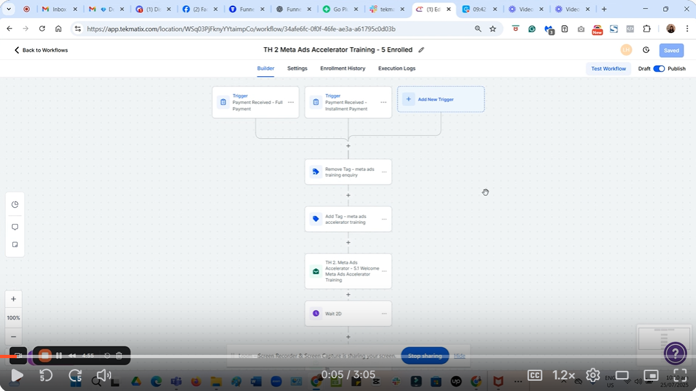Reload the page in the browser

tap(42, 29)
